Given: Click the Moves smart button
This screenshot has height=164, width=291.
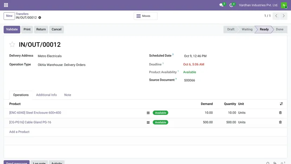Looking at the screenshot, I should pos(145,16).
